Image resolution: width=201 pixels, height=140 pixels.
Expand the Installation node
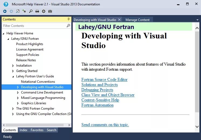(x=13, y=66)
